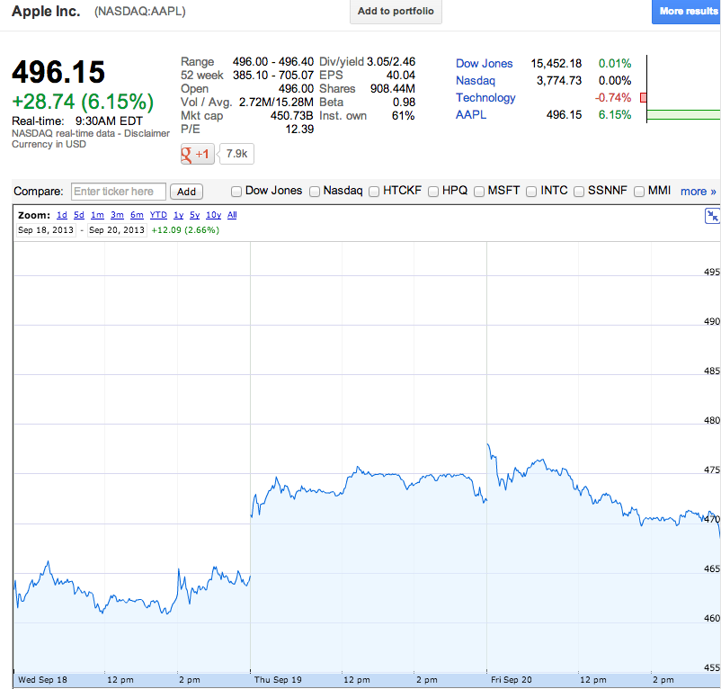The width and height of the screenshot is (721, 689).
Task: Switch chart zoom to 3m
Action: tap(117, 215)
